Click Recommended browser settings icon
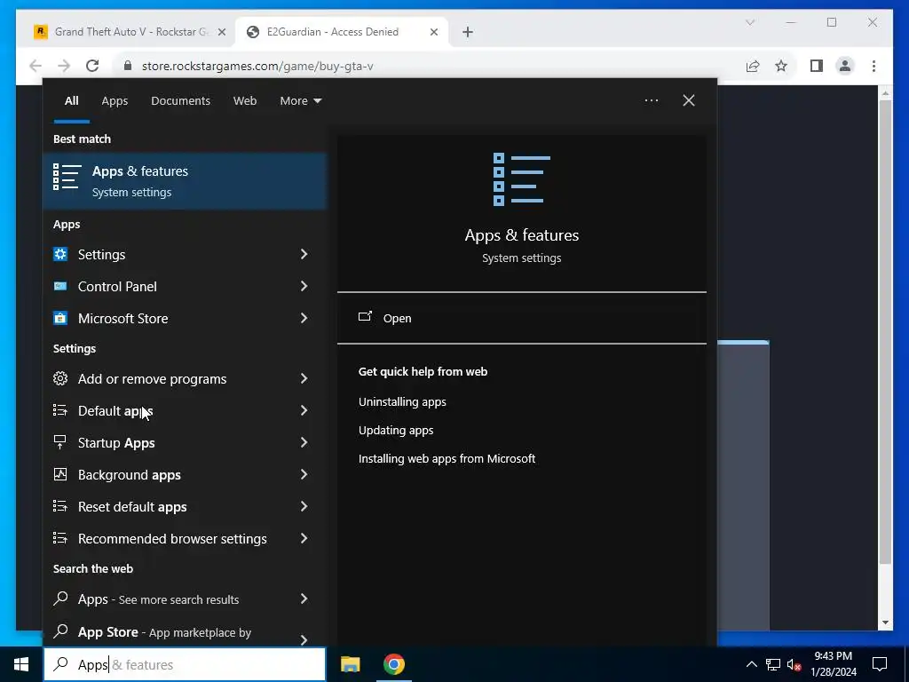909x682 pixels. pos(60,537)
